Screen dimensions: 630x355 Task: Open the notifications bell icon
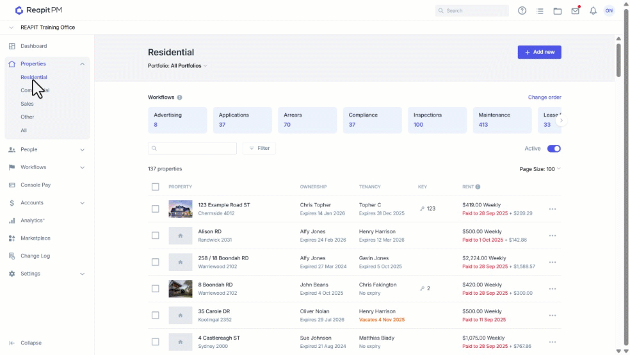pyautogui.click(x=593, y=11)
